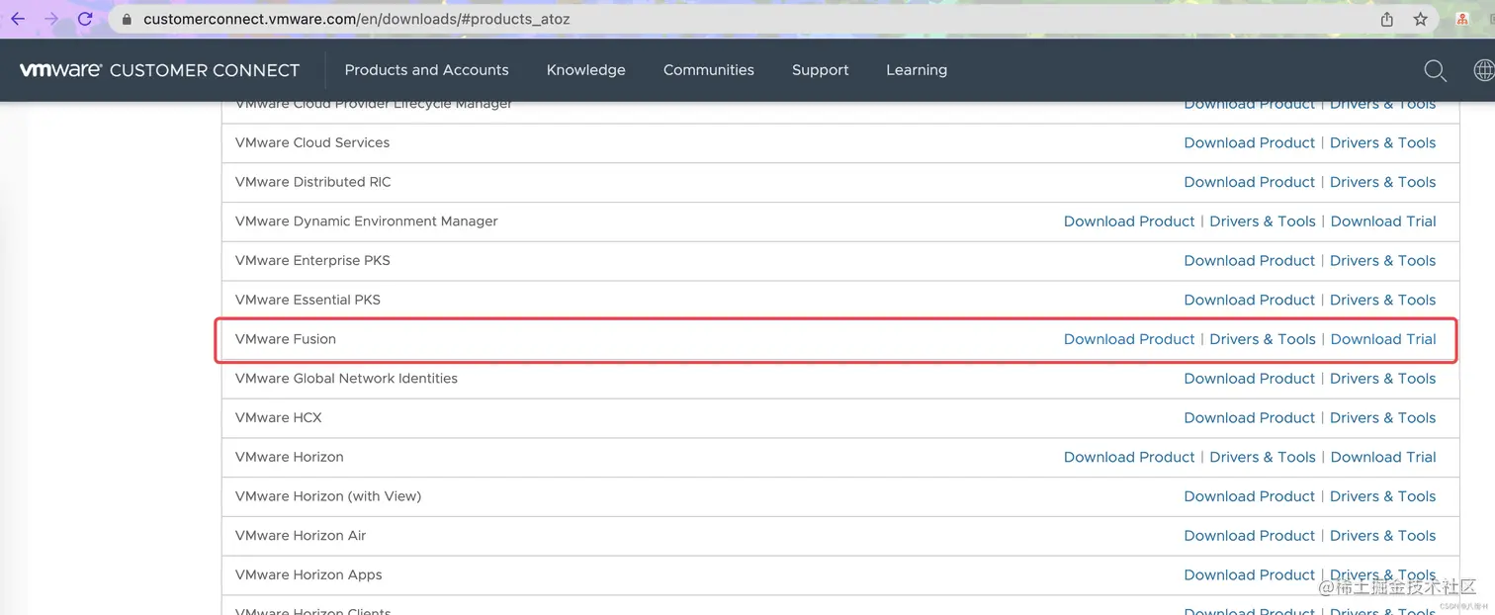Viewport: 1495px width, 615px height.
Task: Download Product for VMware Fusion
Action: [1129, 339]
